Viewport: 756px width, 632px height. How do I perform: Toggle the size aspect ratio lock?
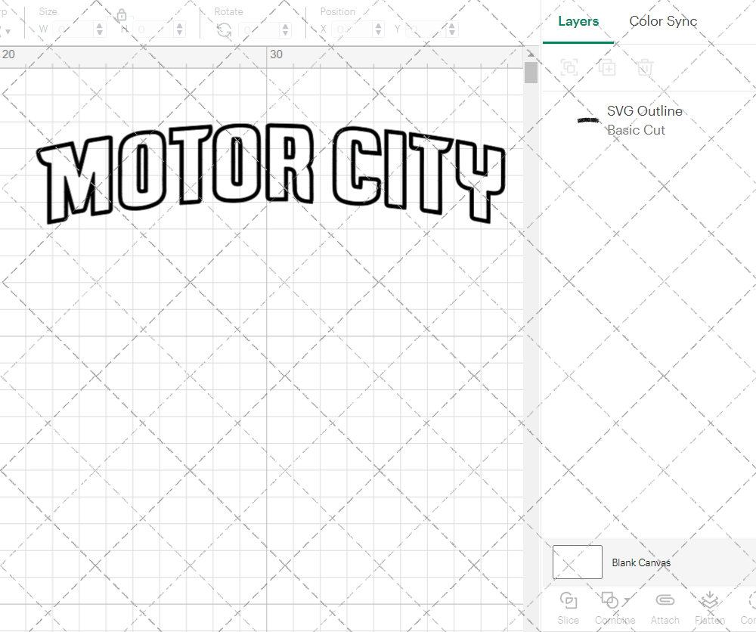[122, 15]
